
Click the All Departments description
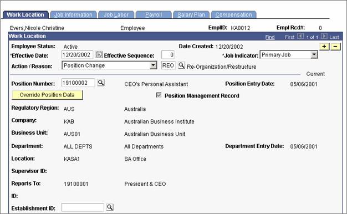tap(144, 146)
